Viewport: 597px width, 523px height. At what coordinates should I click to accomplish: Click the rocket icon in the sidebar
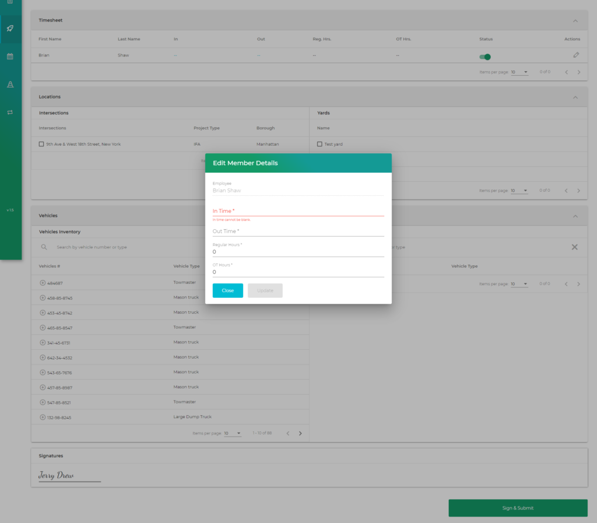click(x=10, y=28)
